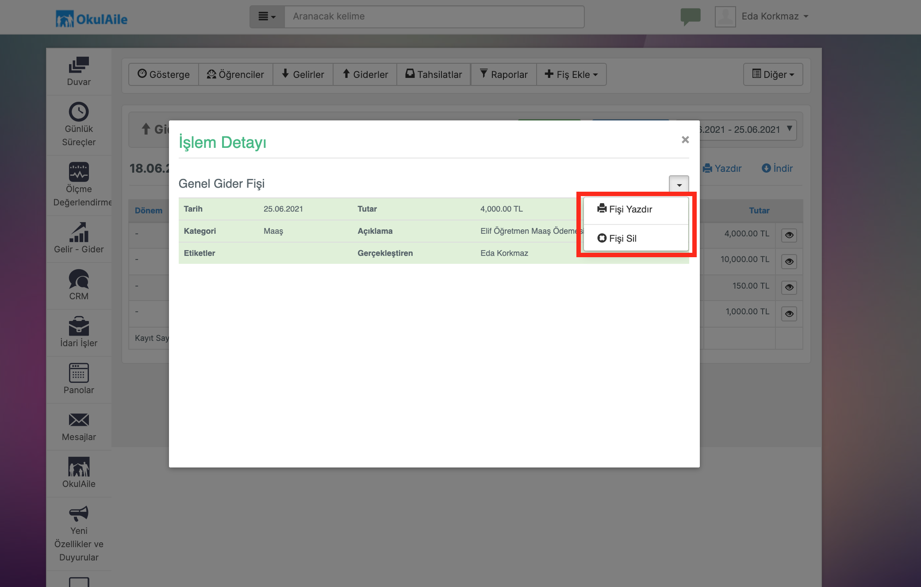Click the 25.06.2021 date value
Screen dimensions: 921x587
[283, 209]
